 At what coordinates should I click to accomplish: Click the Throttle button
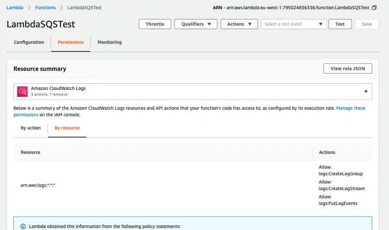pos(155,24)
